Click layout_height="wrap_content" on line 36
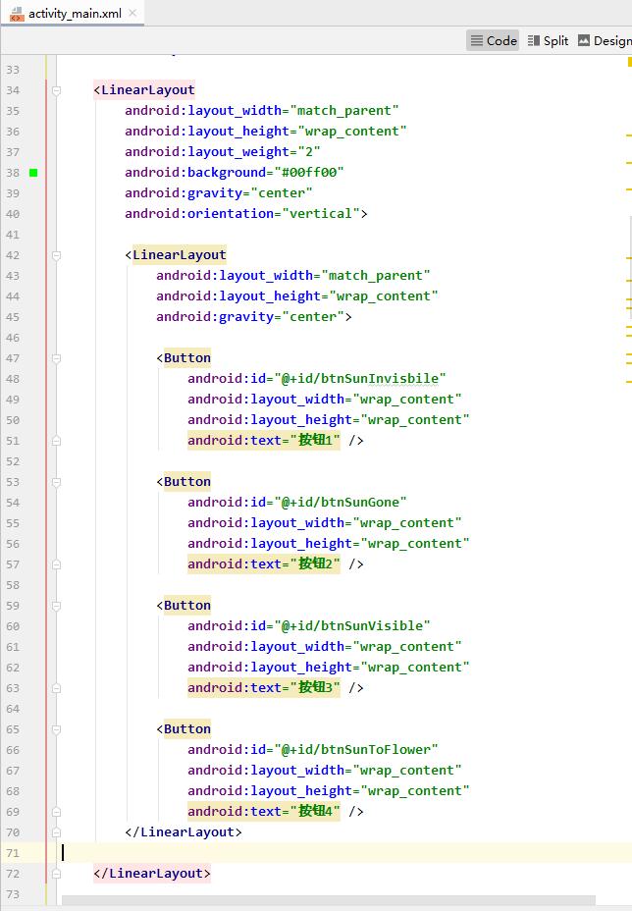 click(x=296, y=132)
